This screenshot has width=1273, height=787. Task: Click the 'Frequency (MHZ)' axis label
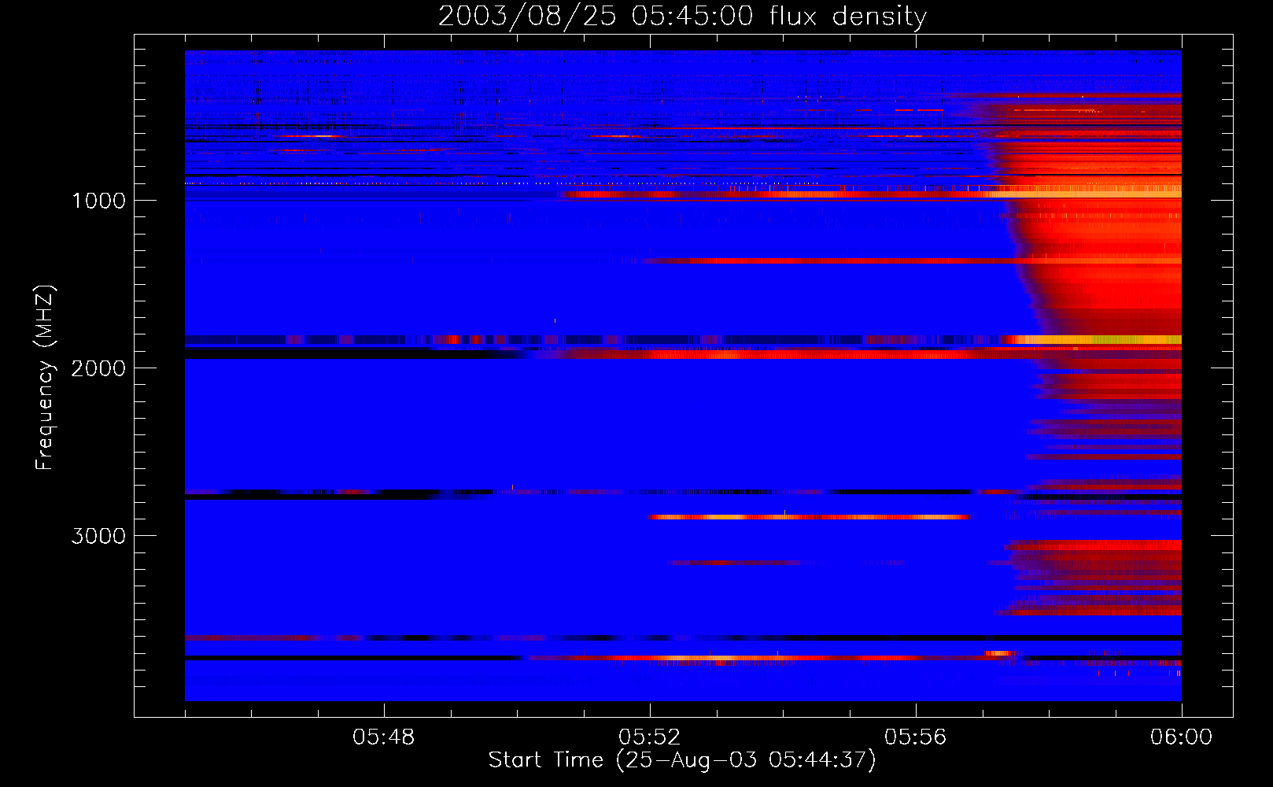click(45, 377)
